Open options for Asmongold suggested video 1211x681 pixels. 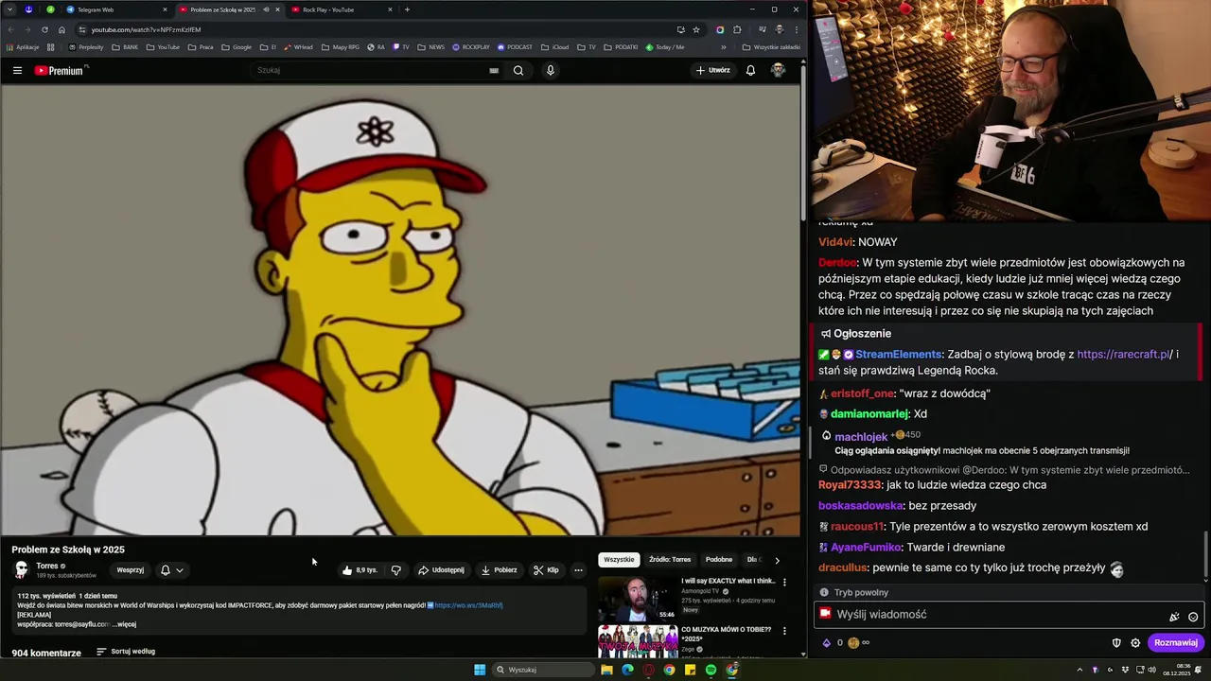[x=784, y=582]
